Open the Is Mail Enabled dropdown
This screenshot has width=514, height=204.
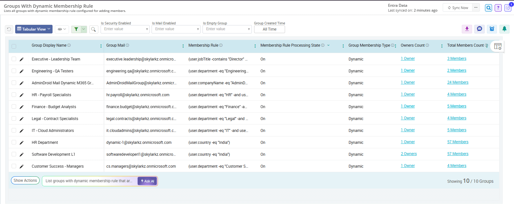176,29
